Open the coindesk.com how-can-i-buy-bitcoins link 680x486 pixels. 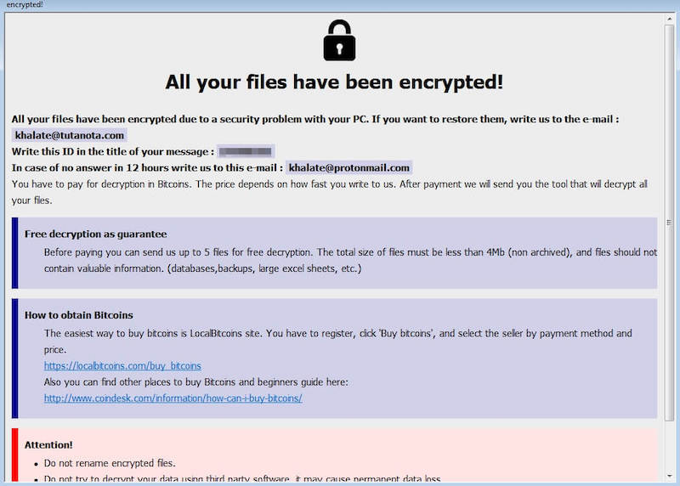(x=173, y=398)
